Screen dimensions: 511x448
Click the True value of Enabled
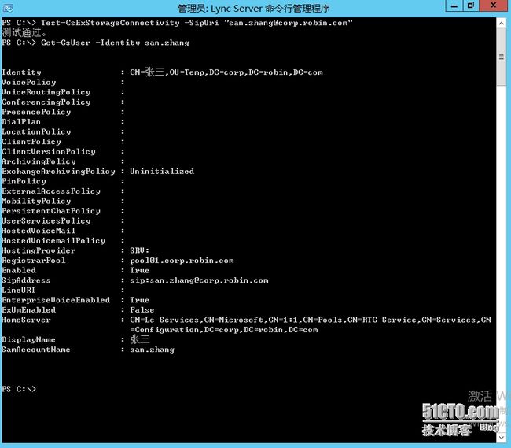139,271
